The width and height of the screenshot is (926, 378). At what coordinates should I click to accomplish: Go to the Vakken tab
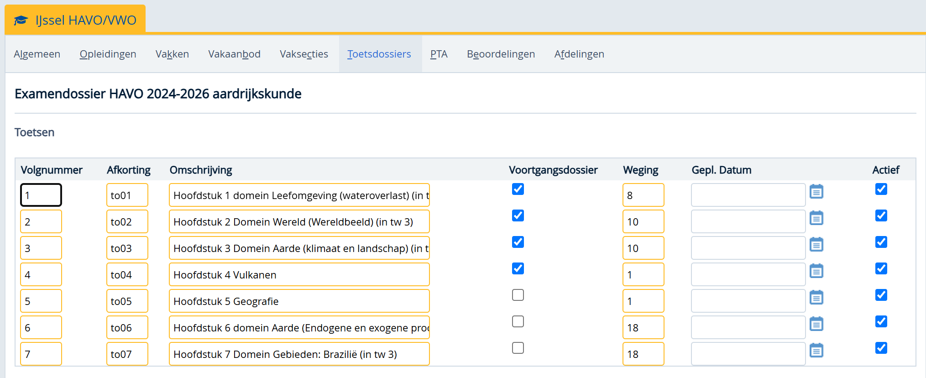(172, 54)
